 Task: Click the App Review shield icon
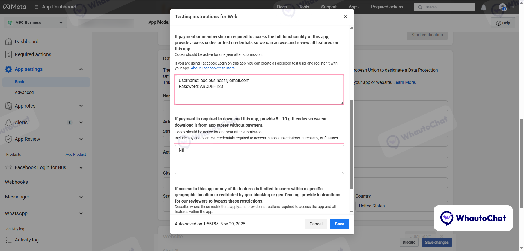coord(9,139)
